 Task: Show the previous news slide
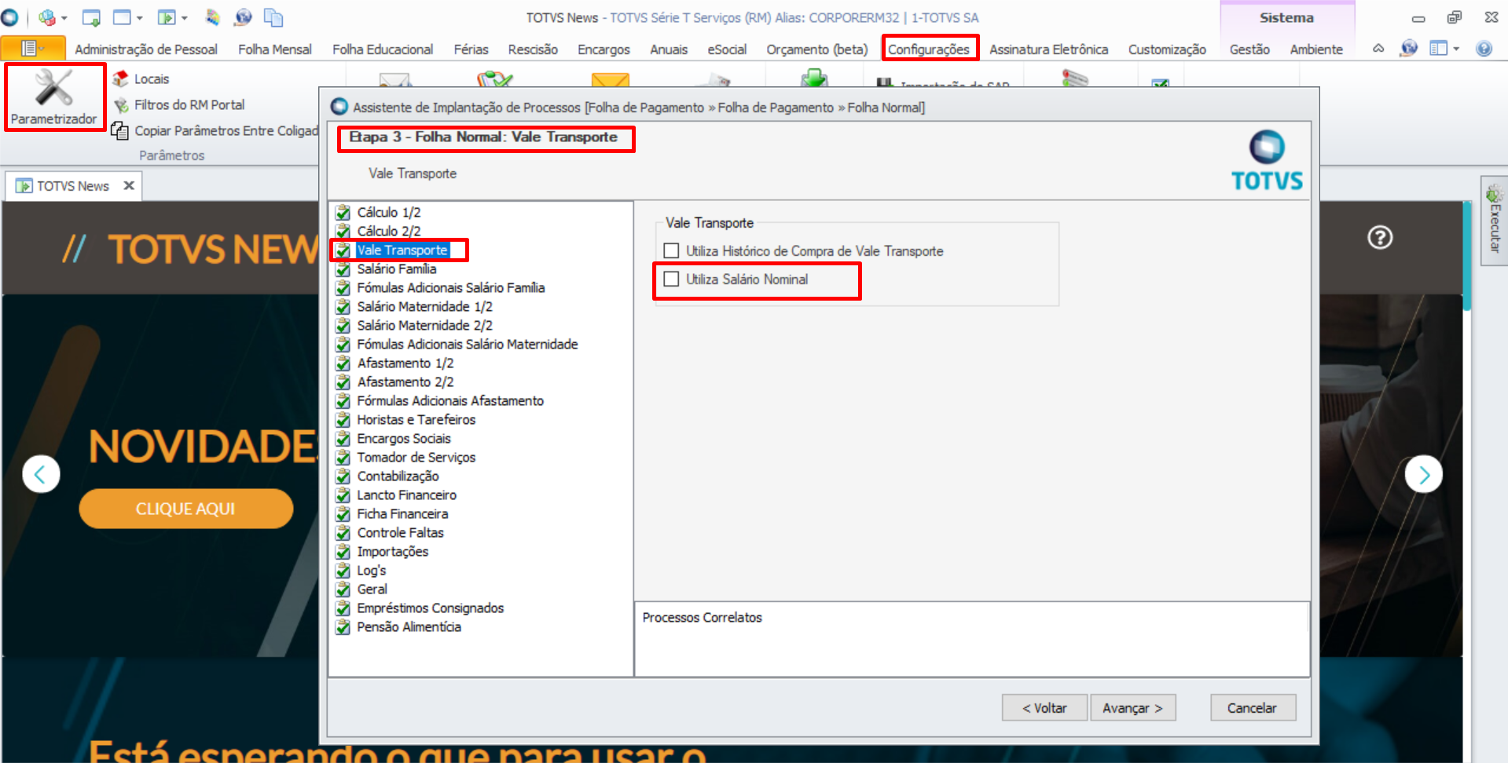[x=41, y=474]
